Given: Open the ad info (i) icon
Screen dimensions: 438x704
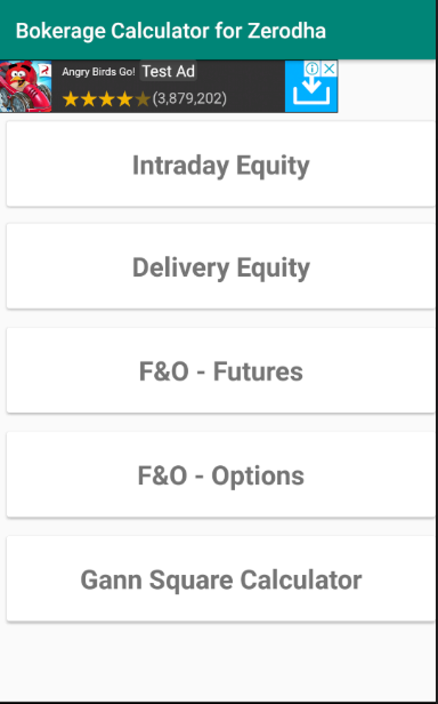Looking at the screenshot, I should tap(312, 68).
